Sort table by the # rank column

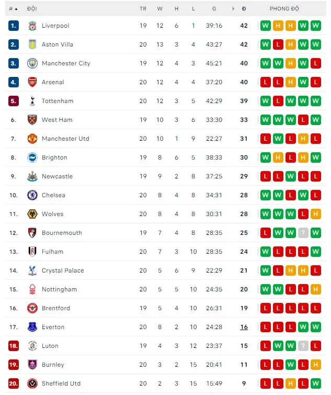click(x=13, y=9)
